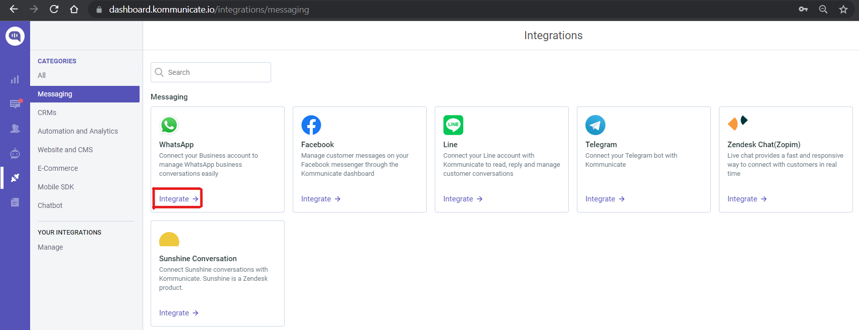Click Integrate on the WhatsApp card
The image size is (859, 330).
point(179,199)
